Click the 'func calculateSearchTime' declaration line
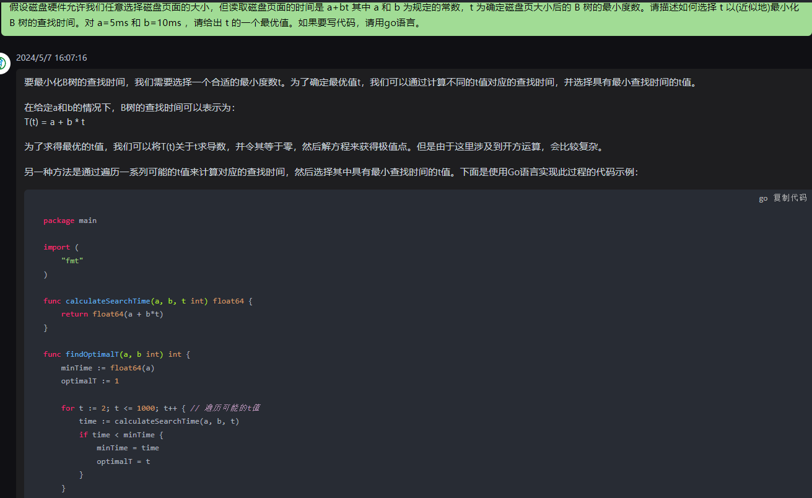 pyautogui.click(x=148, y=301)
